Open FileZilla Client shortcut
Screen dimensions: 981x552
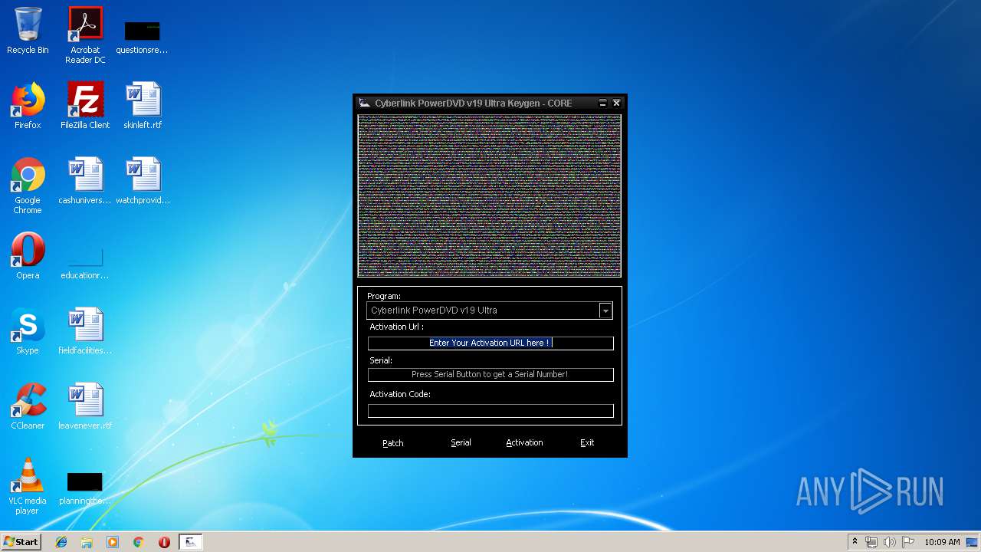(85, 106)
